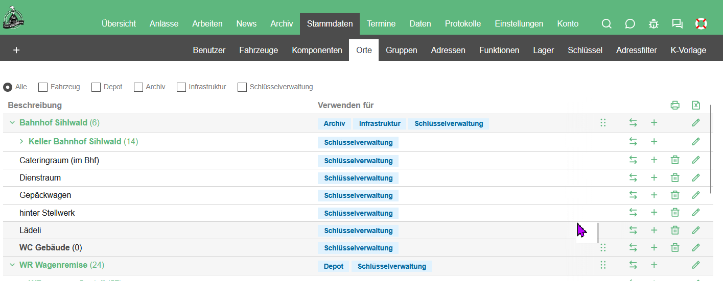723x281 pixels.
Task: Open the Termine main menu
Action: pyautogui.click(x=381, y=23)
